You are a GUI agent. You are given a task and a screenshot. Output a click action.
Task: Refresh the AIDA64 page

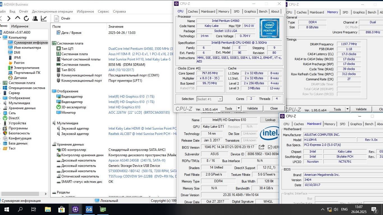click(26, 18)
